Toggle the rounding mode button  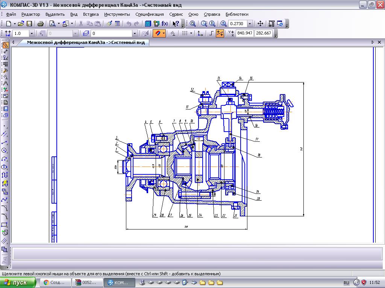[x=220, y=33]
